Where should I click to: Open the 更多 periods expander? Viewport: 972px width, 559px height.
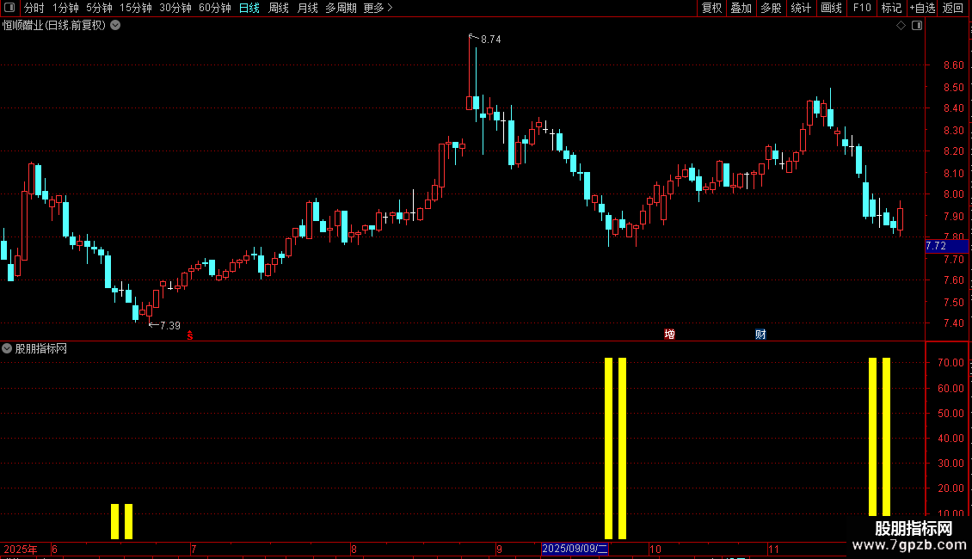378,8
